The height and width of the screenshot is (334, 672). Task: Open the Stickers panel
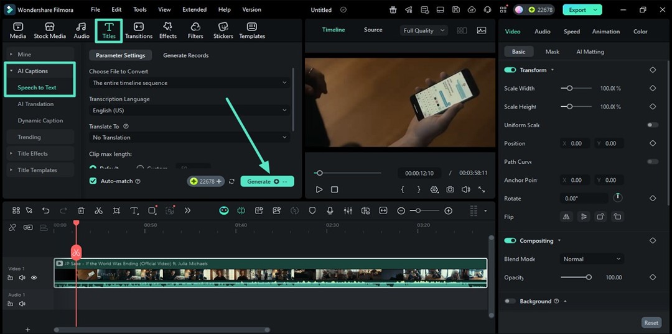point(223,30)
